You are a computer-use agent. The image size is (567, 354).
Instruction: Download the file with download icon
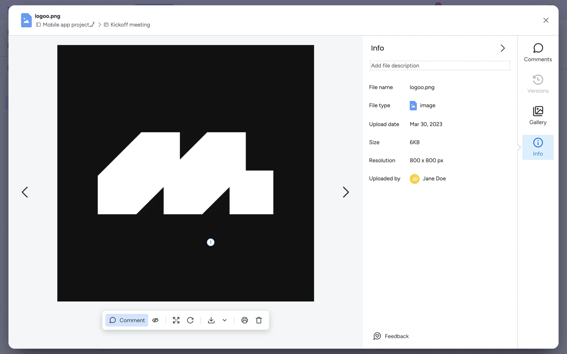click(x=211, y=320)
